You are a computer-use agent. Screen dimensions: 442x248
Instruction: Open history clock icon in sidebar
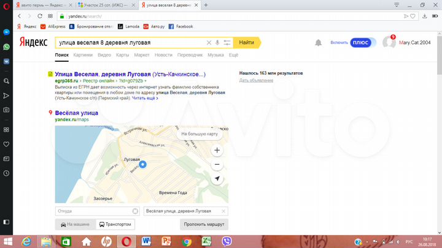(6, 173)
